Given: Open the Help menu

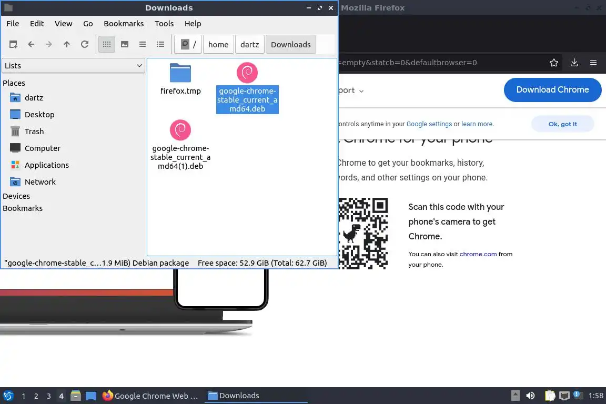Looking at the screenshot, I should pyautogui.click(x=193, y=24).
